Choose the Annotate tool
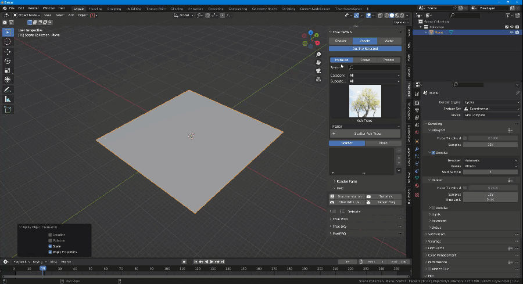This screenshot has height=284, width=523. (8, 90)
